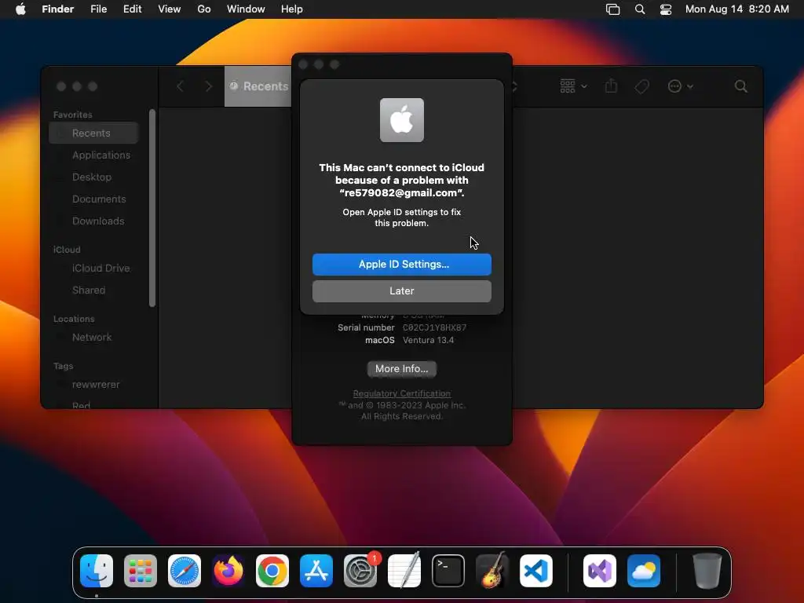Select Desktop in Finder sidebar

pos(94,177)
